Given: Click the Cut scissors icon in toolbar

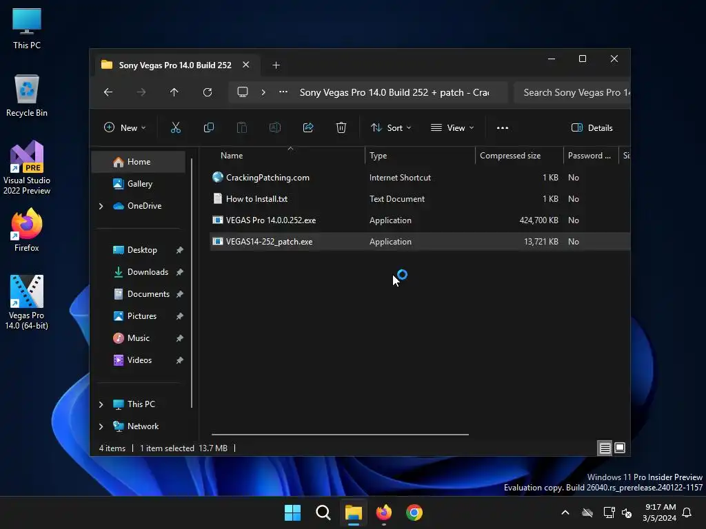Looking at the screenshot, I should [x=176, y=127].
